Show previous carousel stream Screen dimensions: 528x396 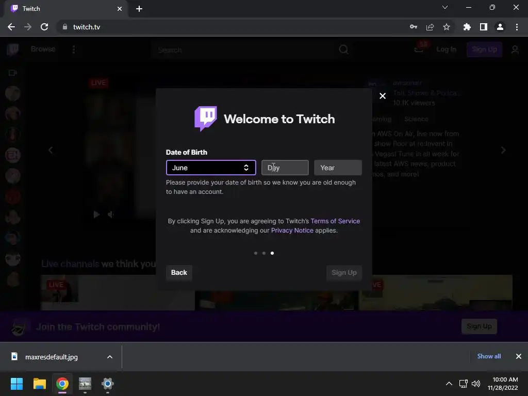[x=51, y=150]
